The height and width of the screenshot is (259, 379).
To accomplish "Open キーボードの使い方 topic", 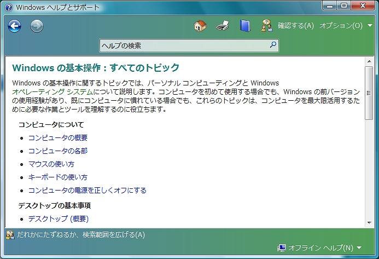I will click(x=58, y=177).
